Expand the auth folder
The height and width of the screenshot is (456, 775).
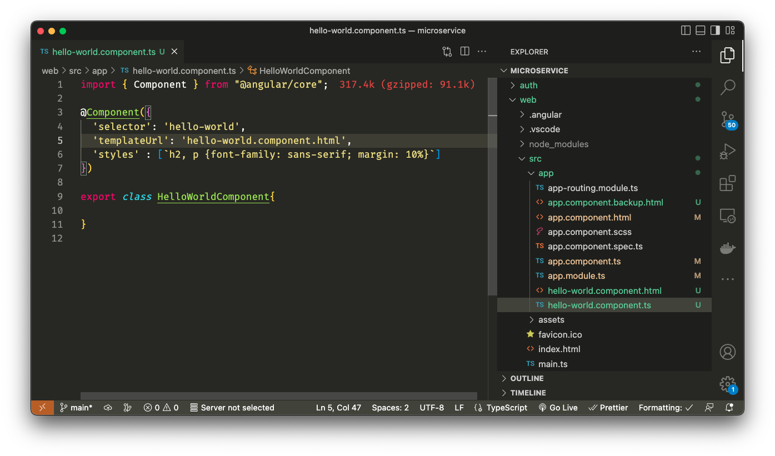(528, 86)
